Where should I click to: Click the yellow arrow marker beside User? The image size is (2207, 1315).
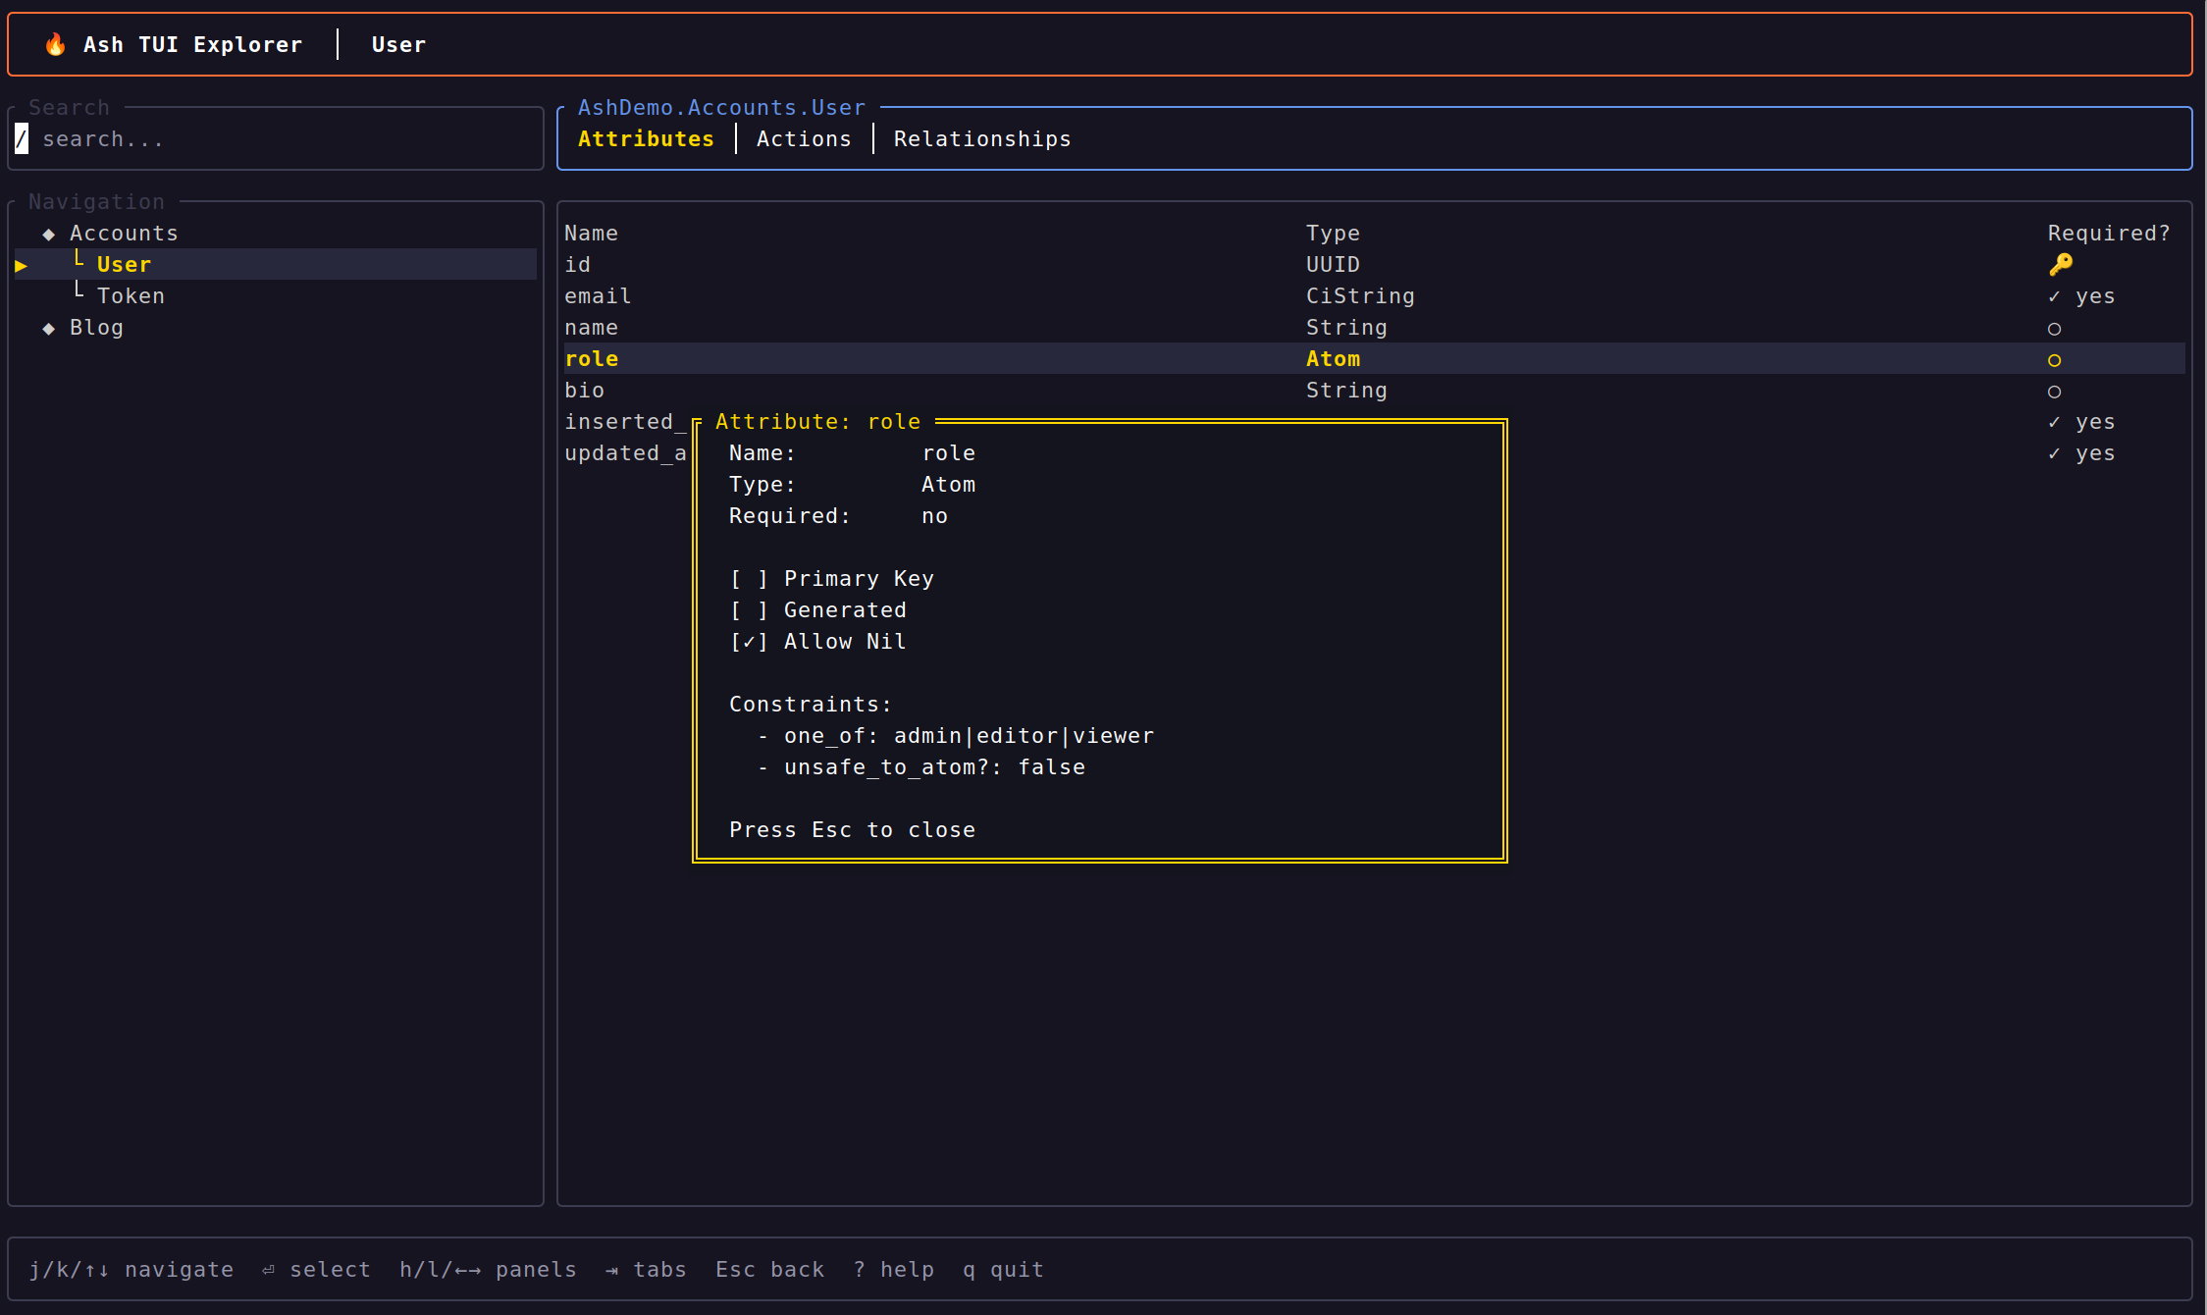[21, 265]
